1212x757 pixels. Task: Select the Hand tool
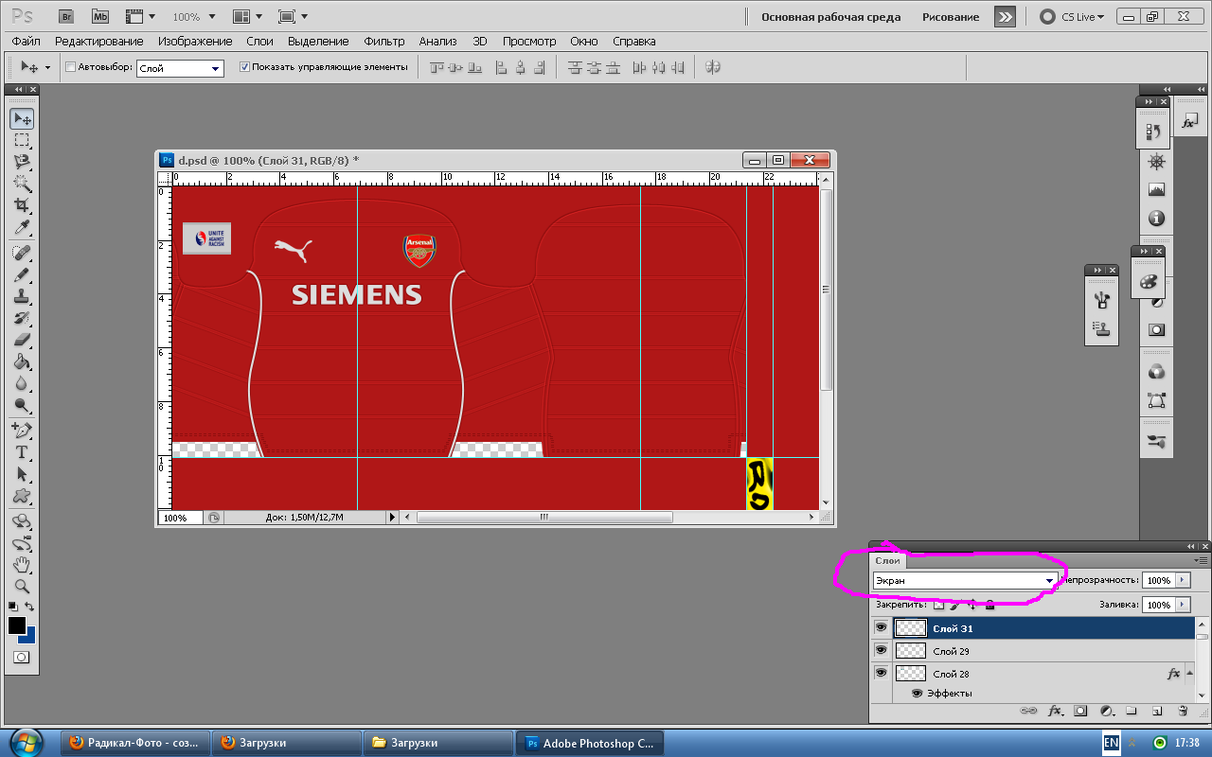[21, 565]
